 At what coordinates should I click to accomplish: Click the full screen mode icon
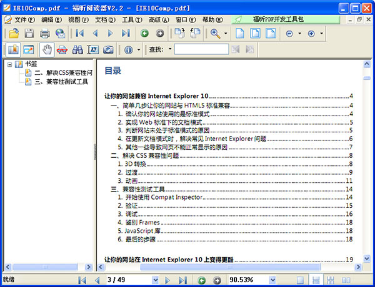tap(29, 50)
